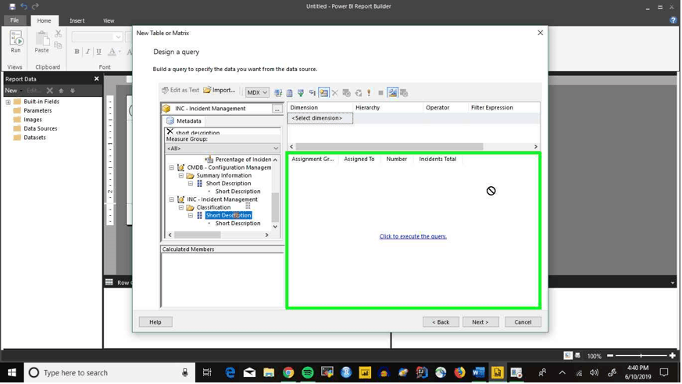Click the filter pane horizontal scrollbar
This screenshot has width=682, height=384.
point(389,147)
